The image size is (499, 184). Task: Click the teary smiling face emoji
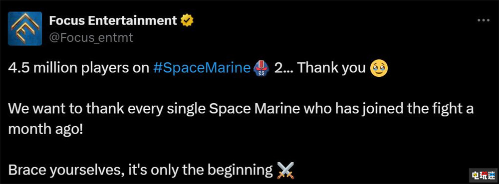(x=379, y=69)
